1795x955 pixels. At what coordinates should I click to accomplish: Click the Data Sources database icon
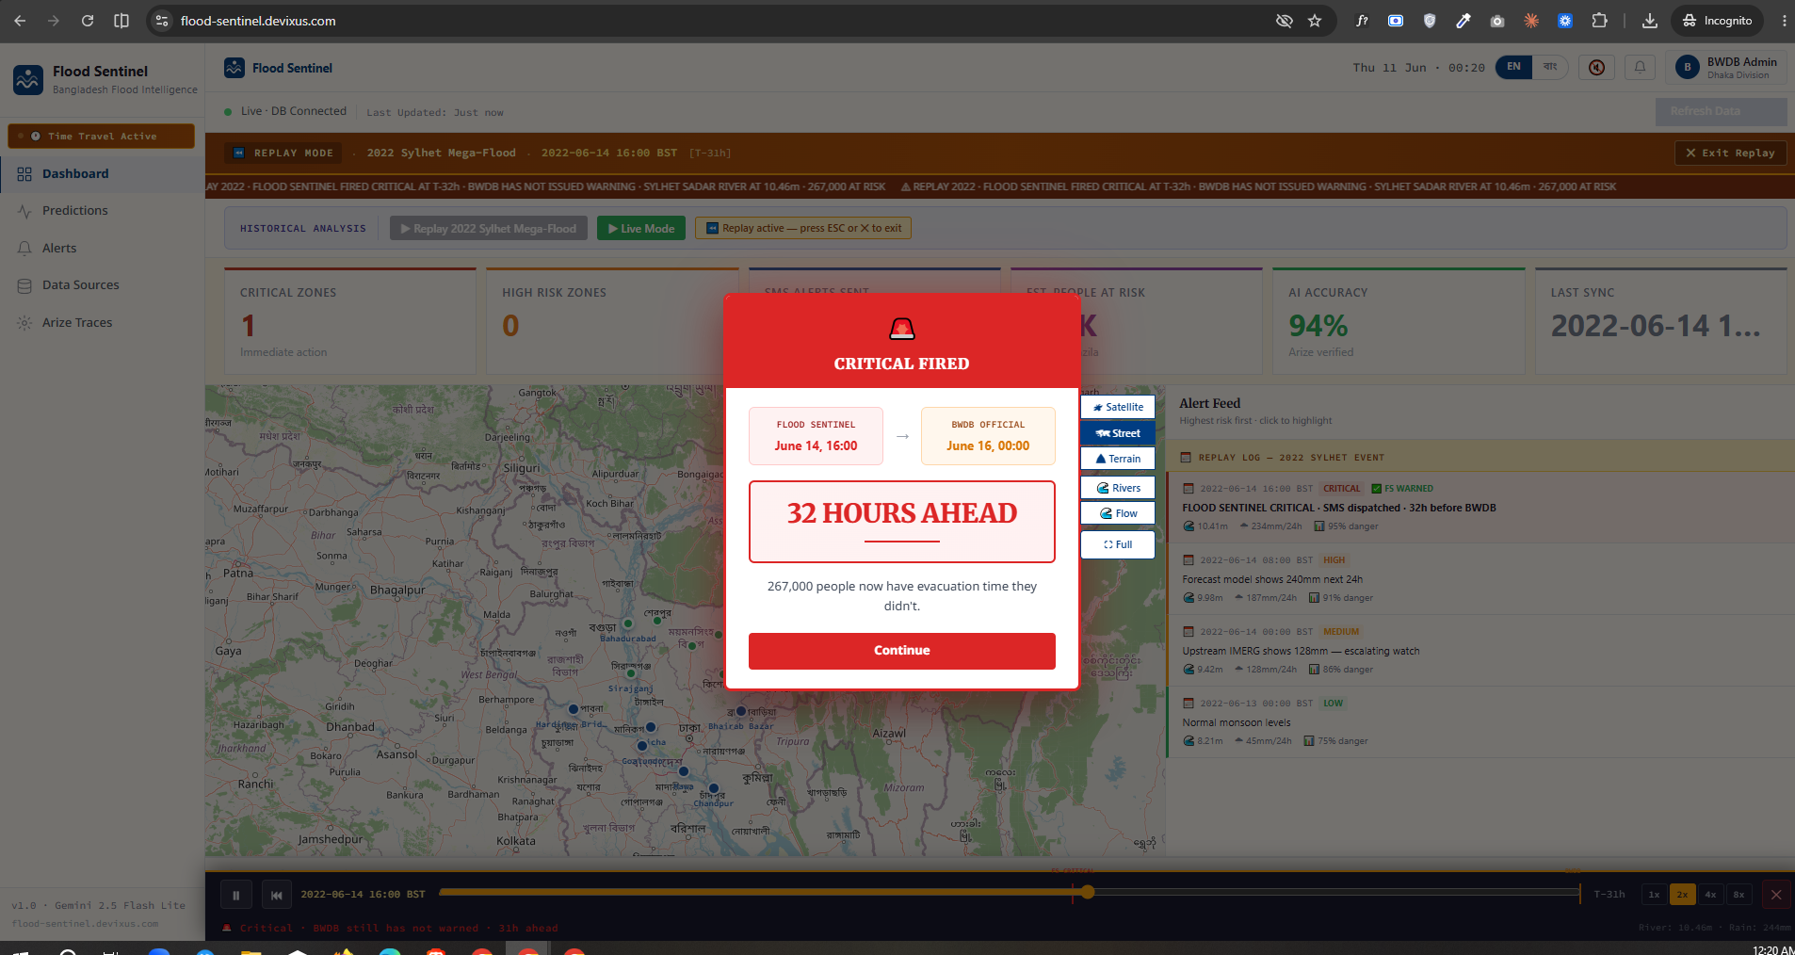click(24, 285)
